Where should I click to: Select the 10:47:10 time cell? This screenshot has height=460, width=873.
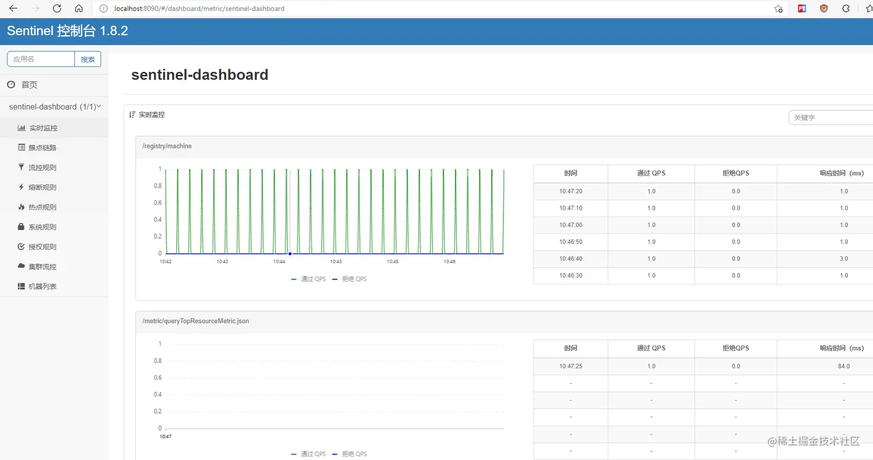(x=570, y=208)
